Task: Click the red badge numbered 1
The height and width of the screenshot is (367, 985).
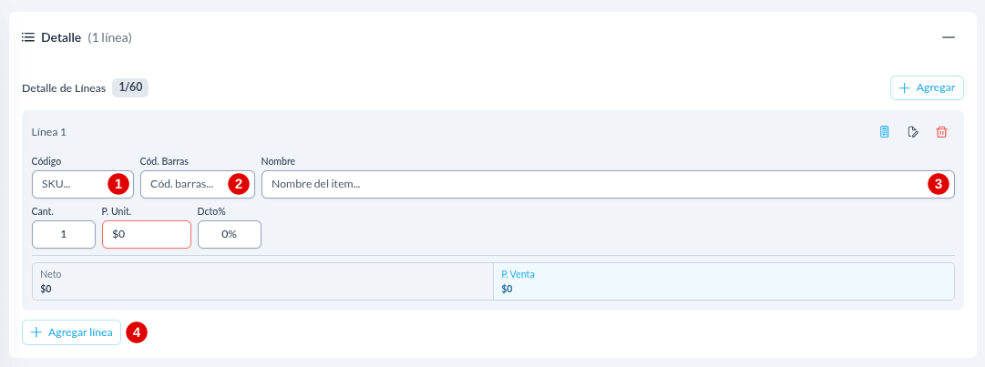Action: [118, 184]
